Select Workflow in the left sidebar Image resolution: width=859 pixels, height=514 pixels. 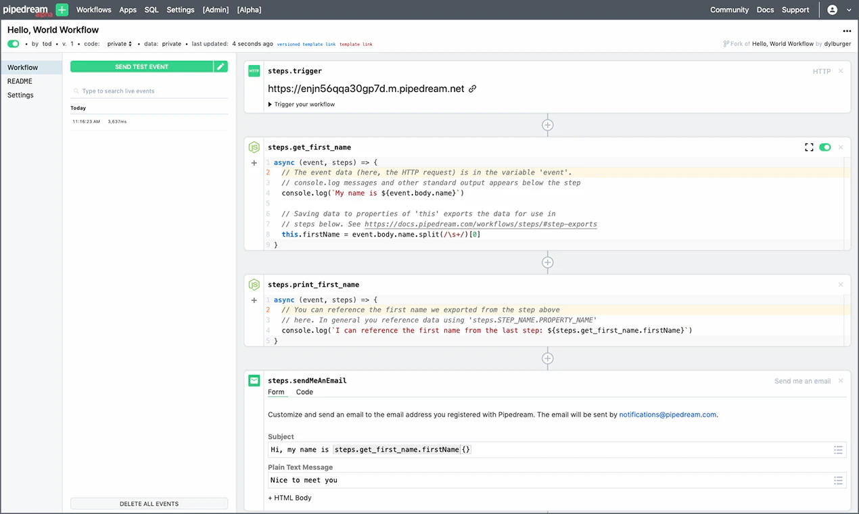pos(31,68)
